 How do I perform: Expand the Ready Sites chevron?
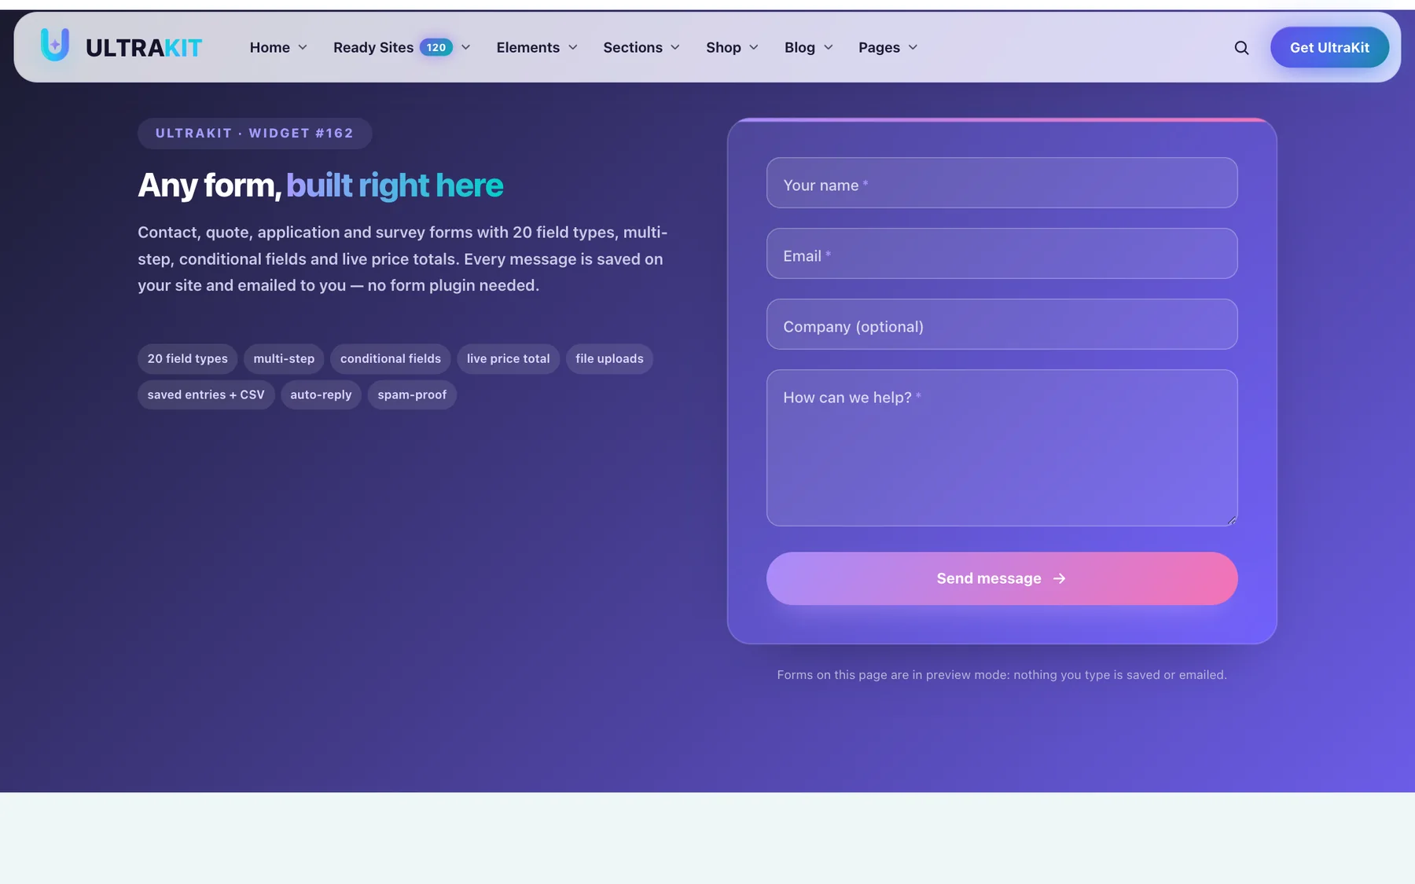click(466, 48)
